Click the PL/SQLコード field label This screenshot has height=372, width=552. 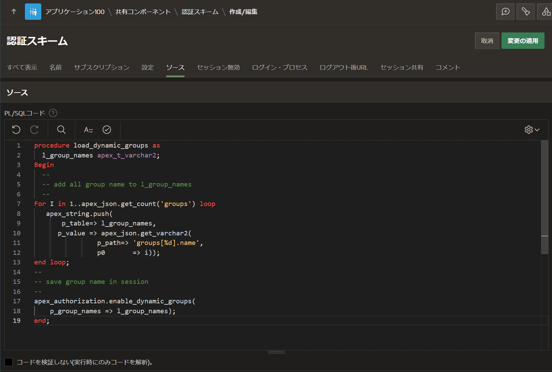[25, 113]
